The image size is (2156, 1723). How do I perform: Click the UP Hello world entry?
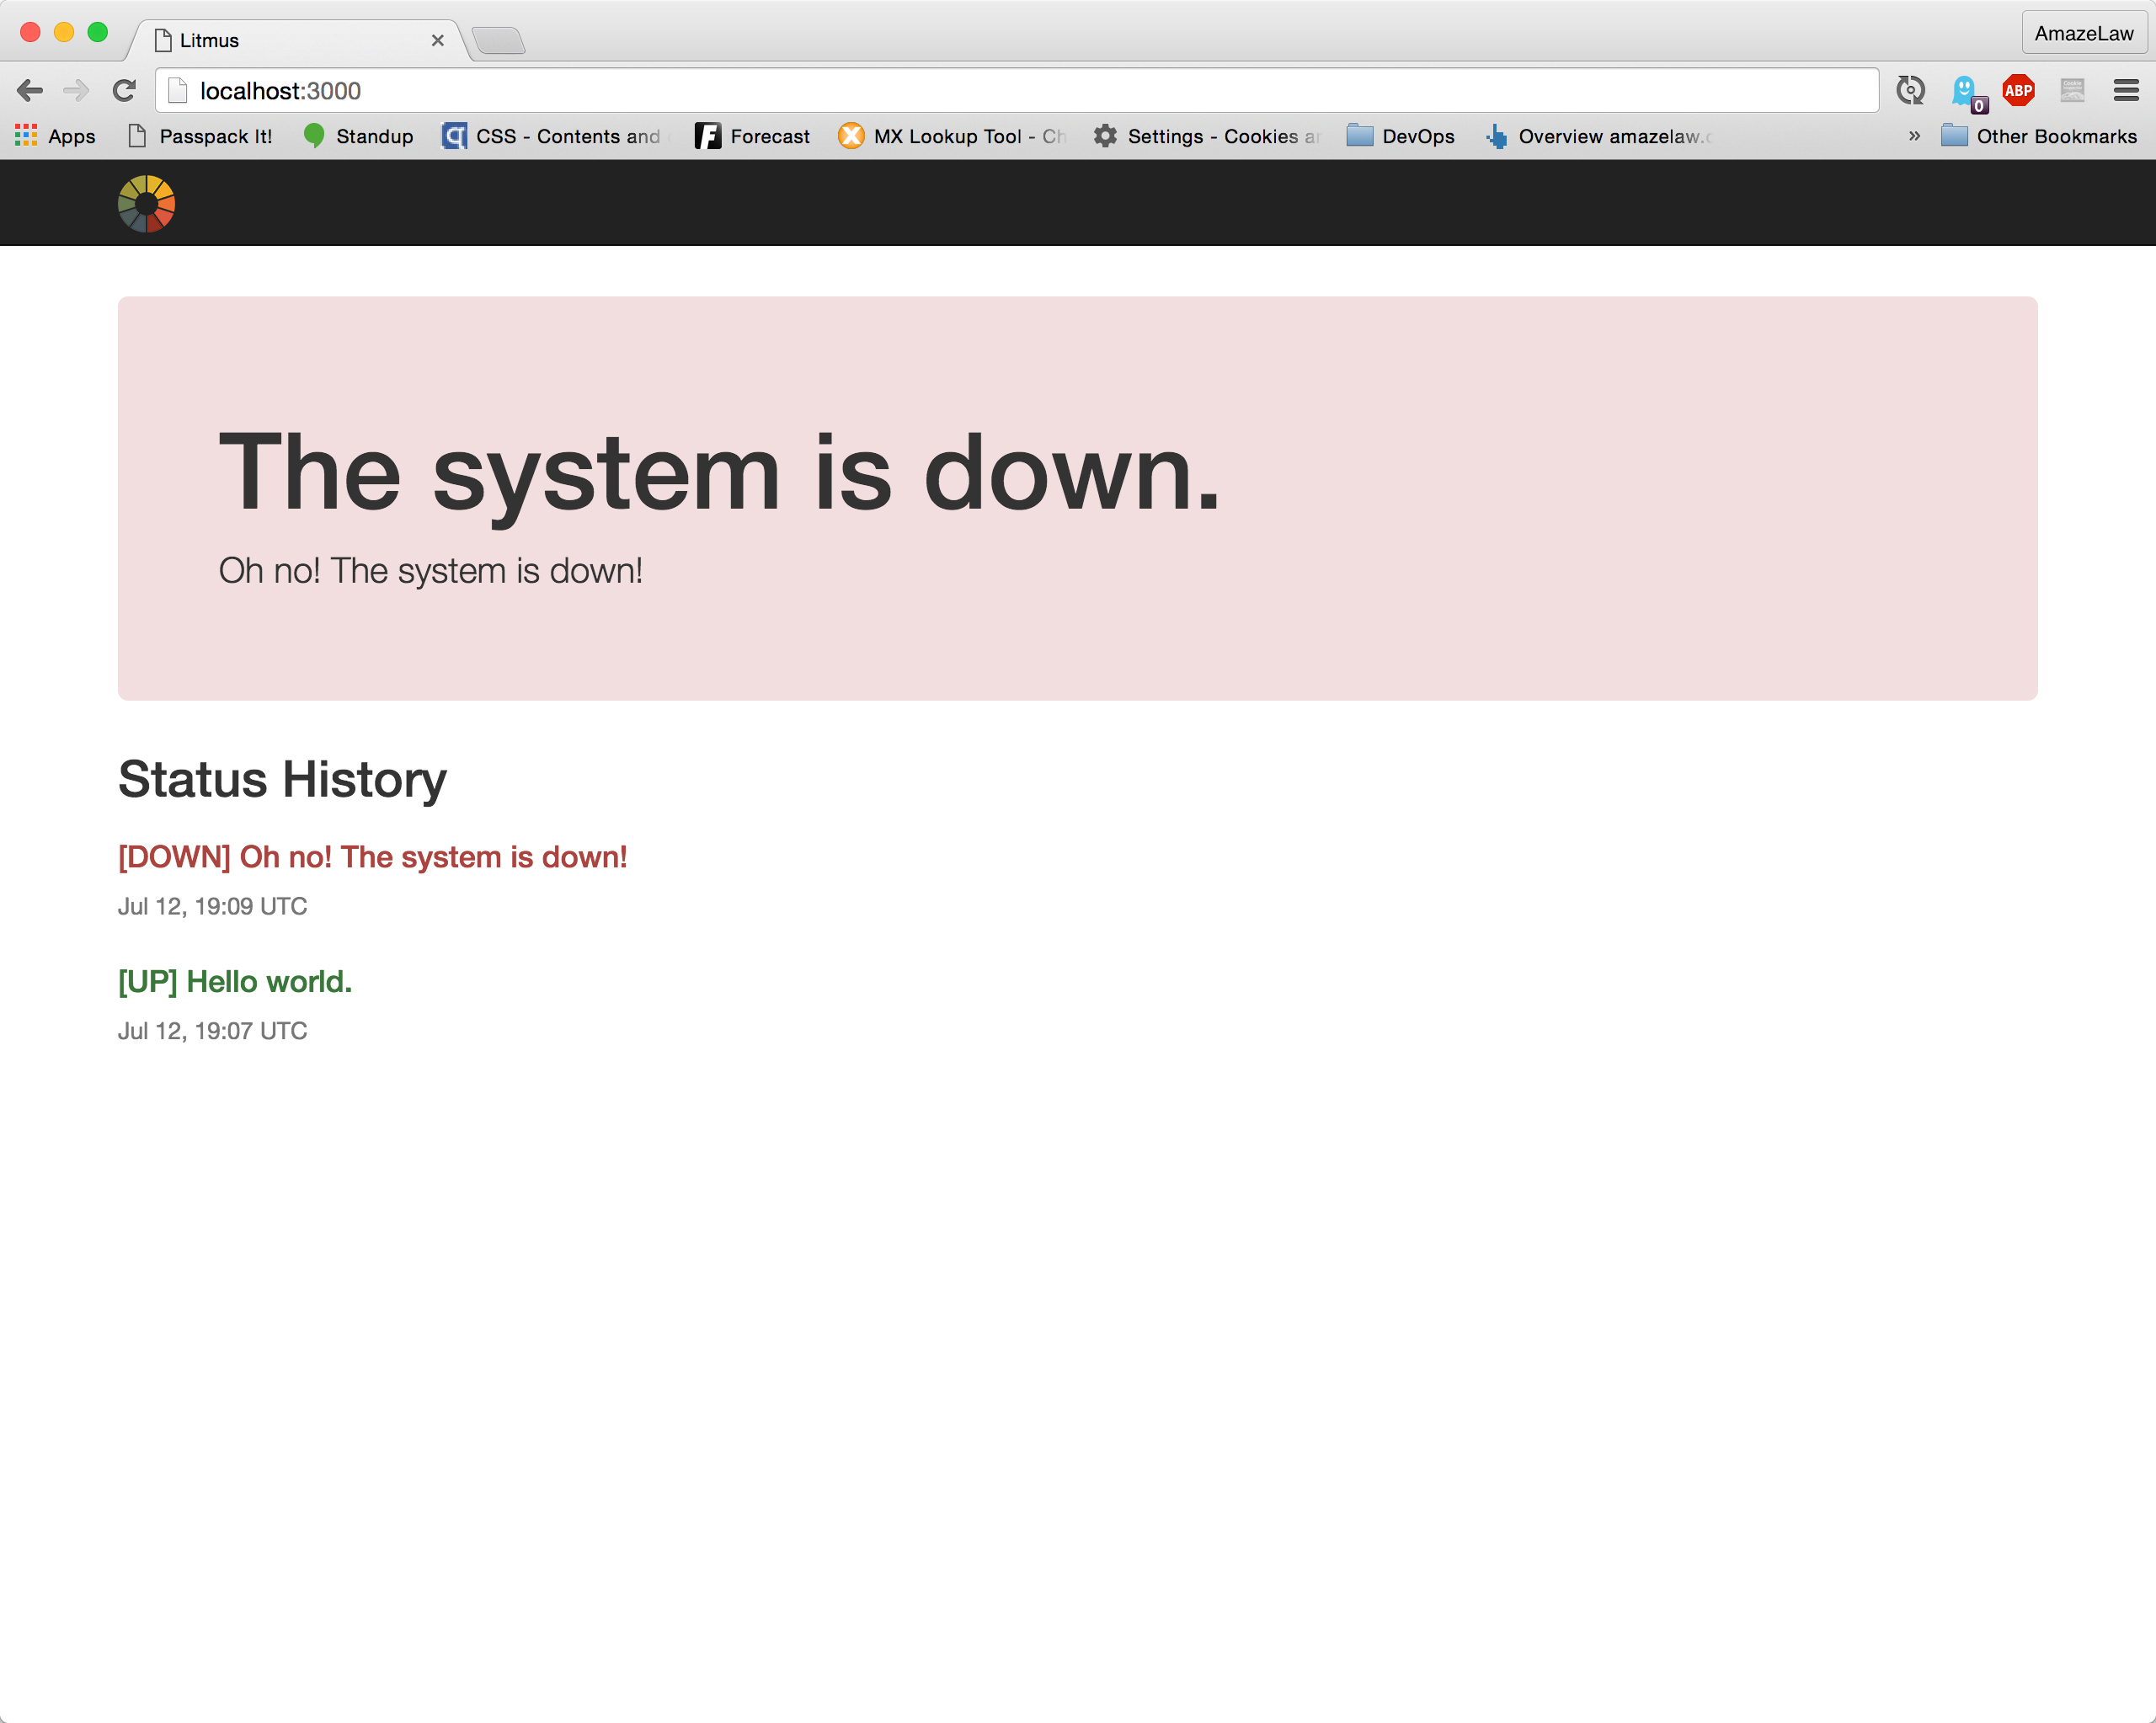(235, 981)
